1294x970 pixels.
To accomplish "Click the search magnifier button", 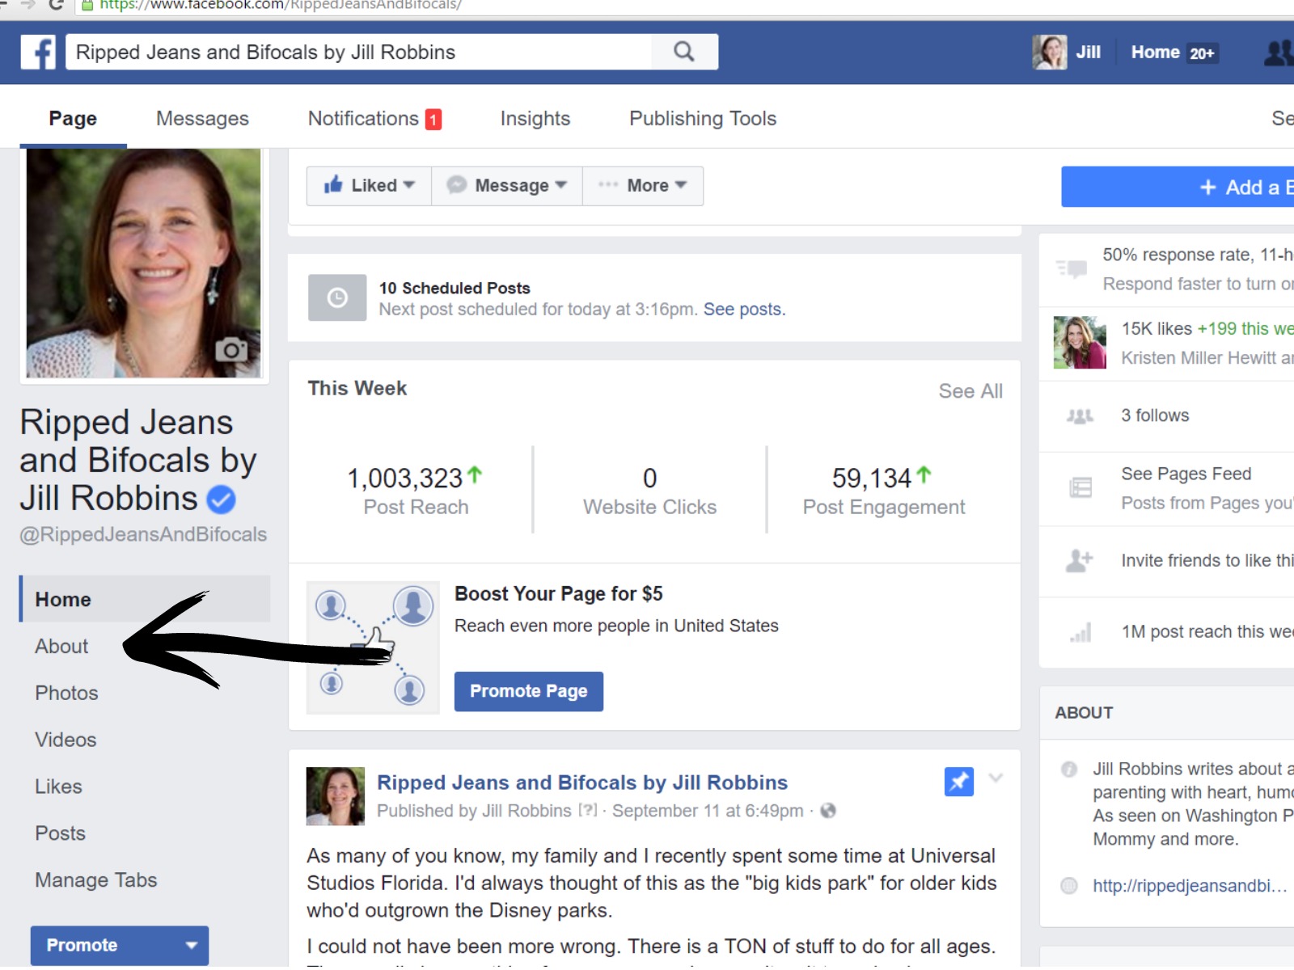I will click(684, 52).
